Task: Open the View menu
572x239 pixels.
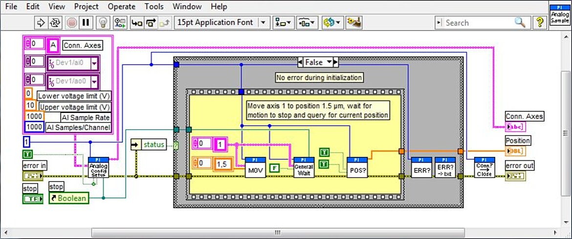Action: click(57, 6)
